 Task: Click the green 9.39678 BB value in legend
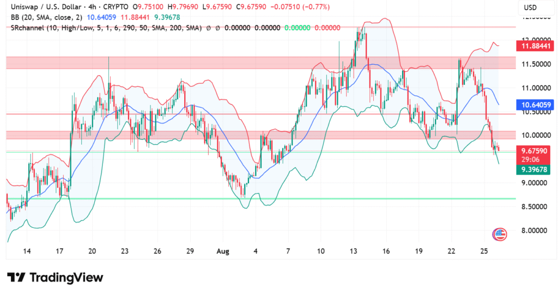pyautogui.click(x=167, y=17)
